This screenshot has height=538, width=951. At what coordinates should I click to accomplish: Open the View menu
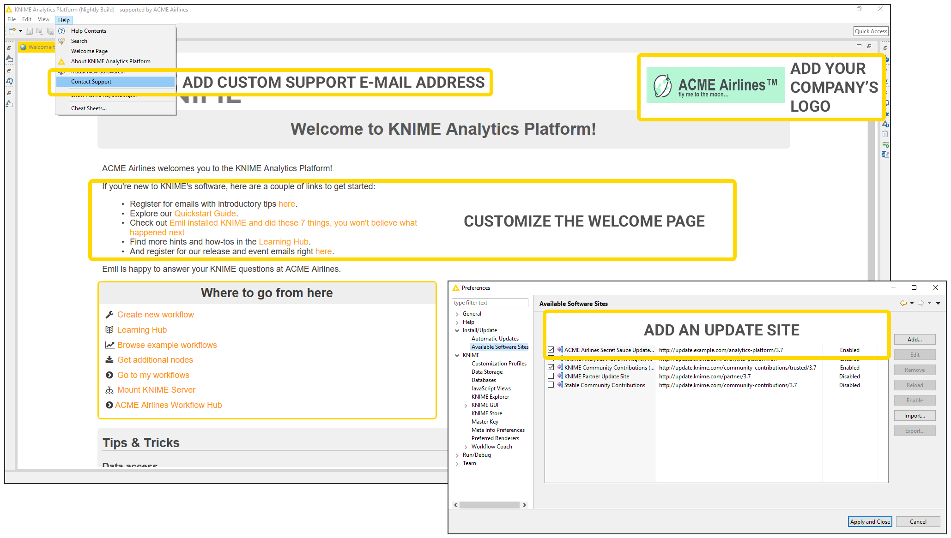43,19
